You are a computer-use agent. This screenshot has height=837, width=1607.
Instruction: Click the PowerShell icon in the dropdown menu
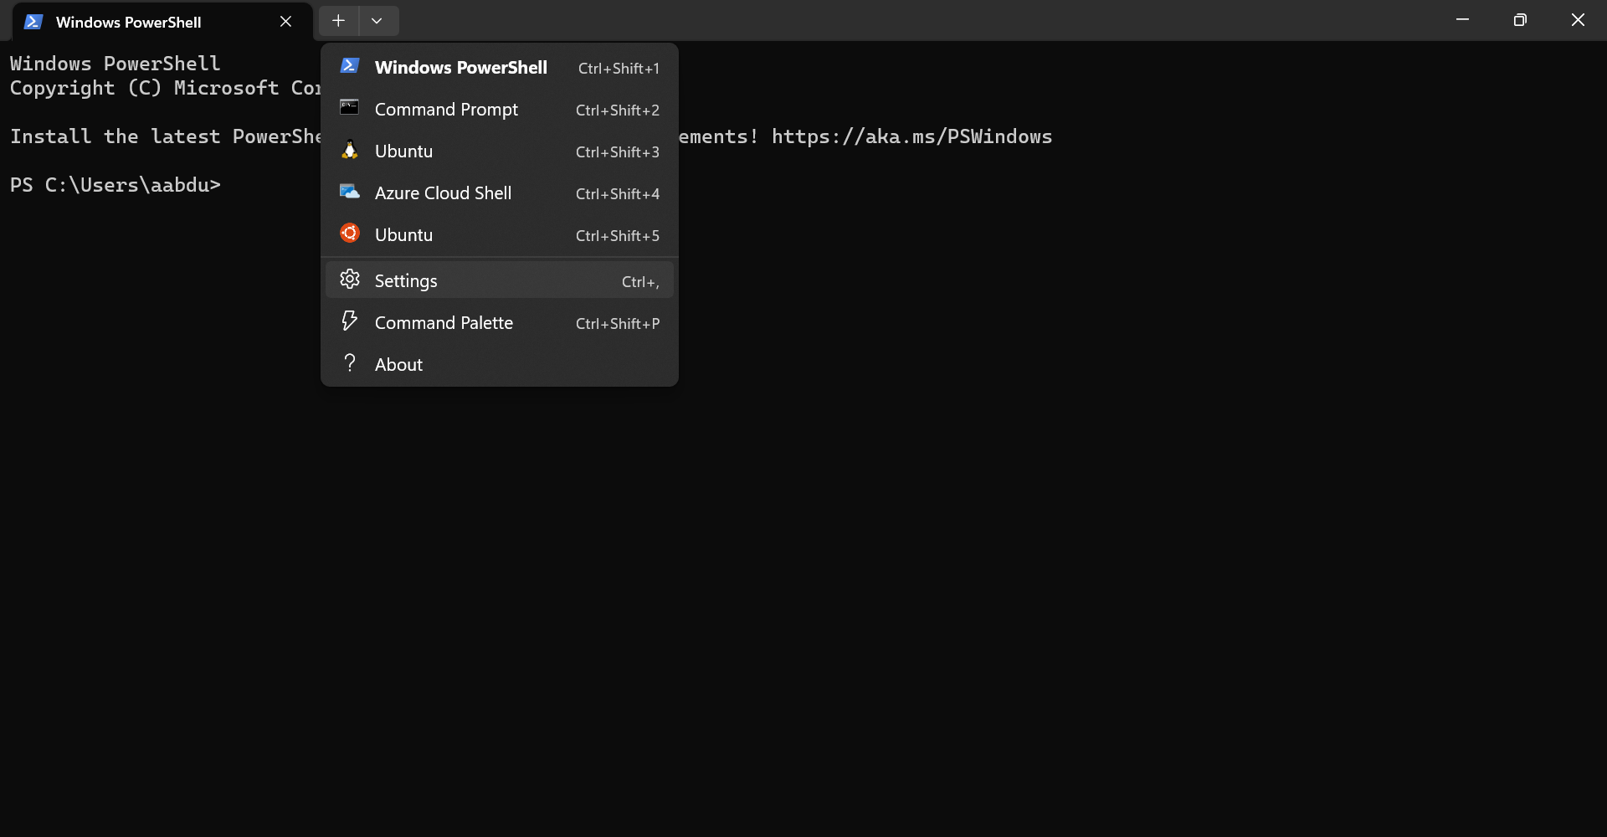tap(350, 66)
